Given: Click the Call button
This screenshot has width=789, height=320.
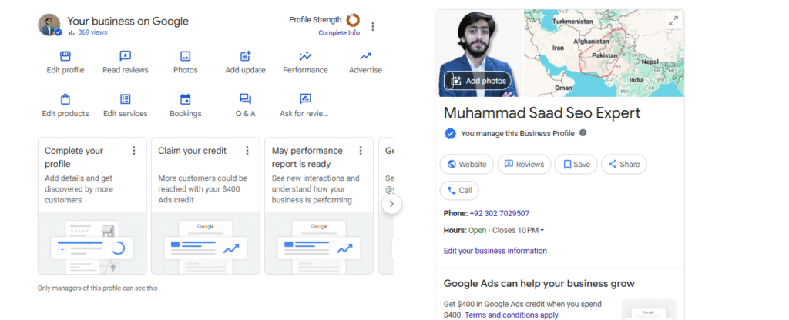Looking at the screenshot, I should click(x=459, y=191).
